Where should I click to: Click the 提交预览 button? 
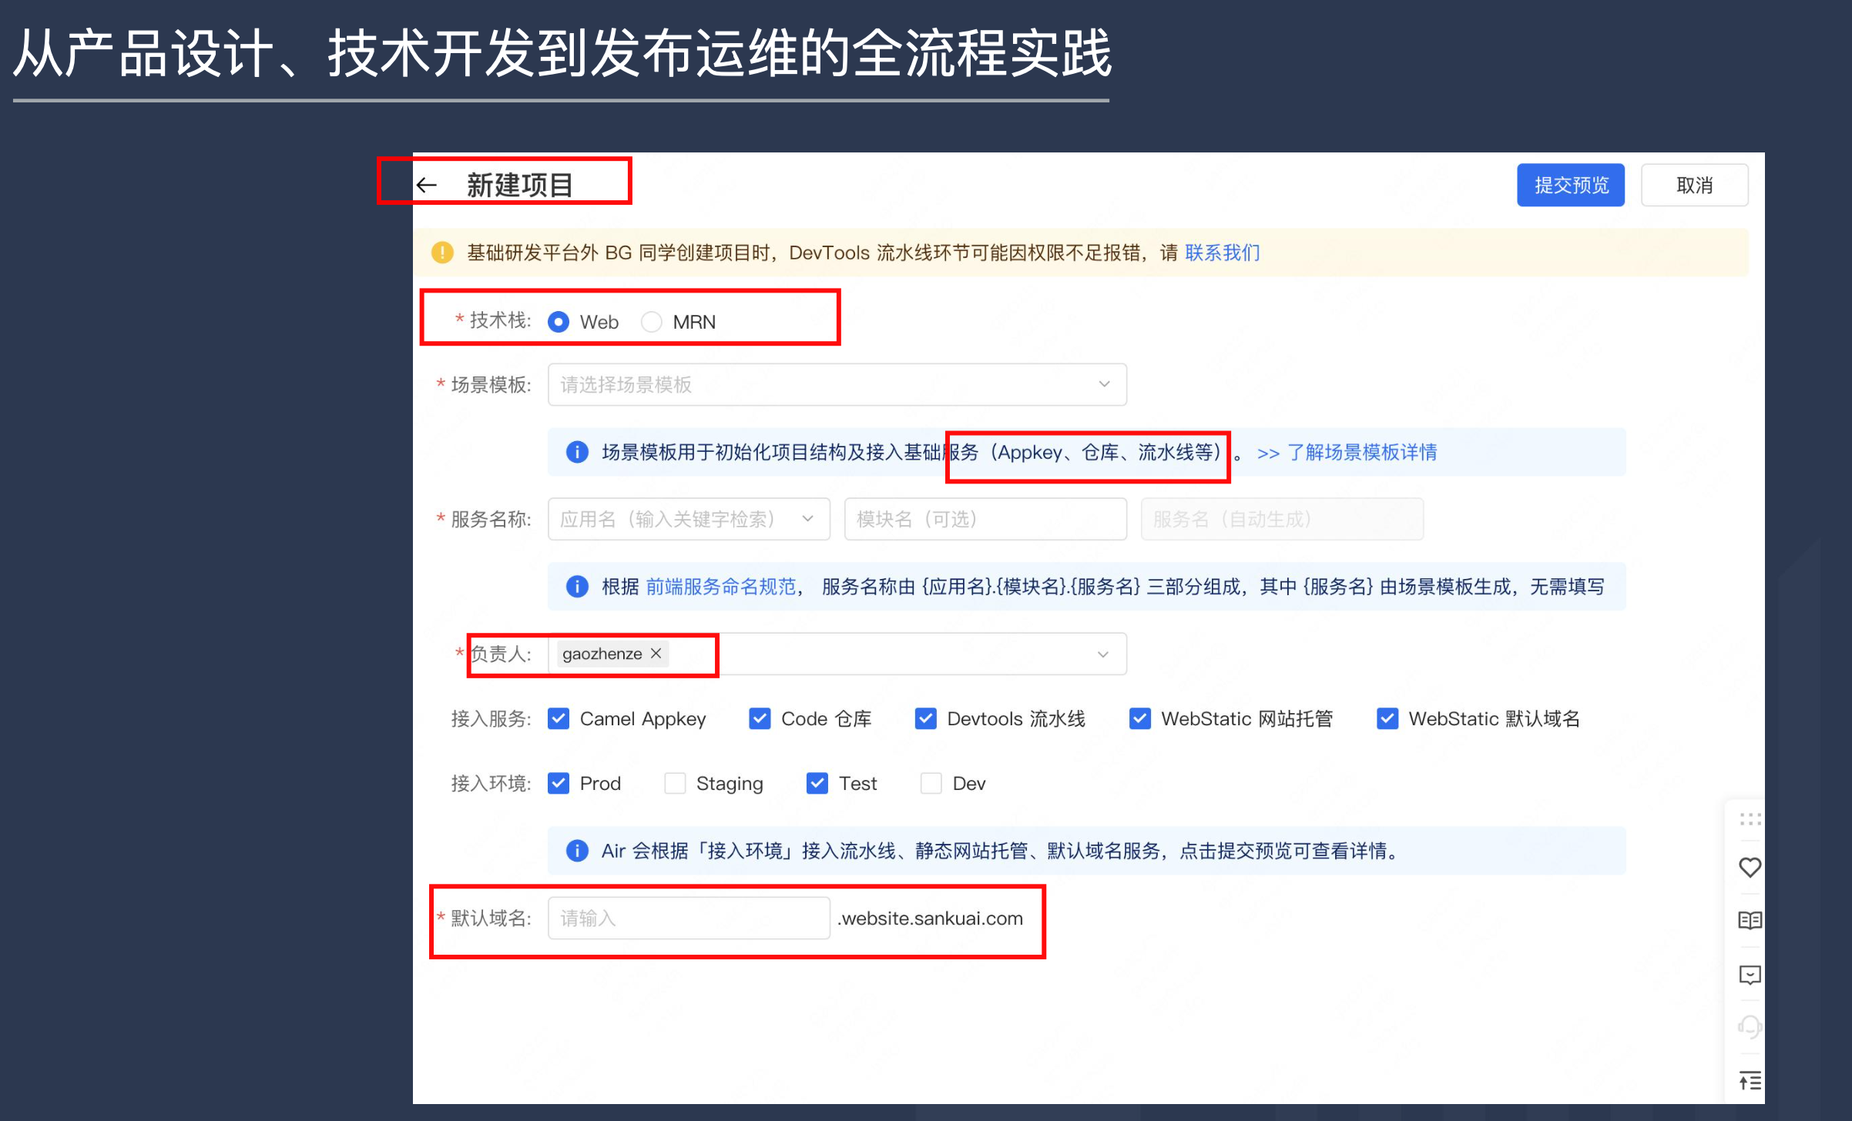(1571, 185)
